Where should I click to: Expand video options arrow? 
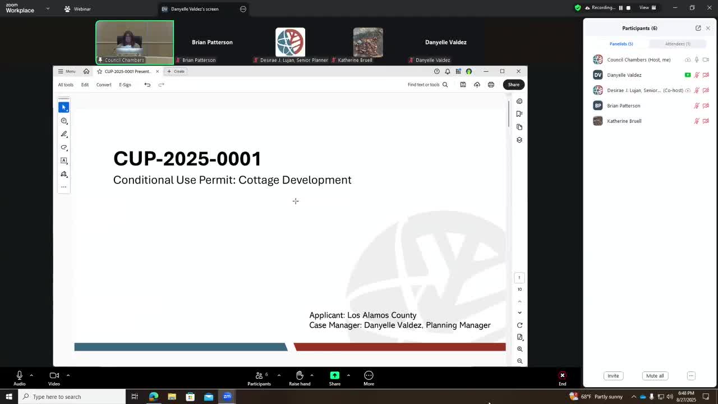click(68, 375)
